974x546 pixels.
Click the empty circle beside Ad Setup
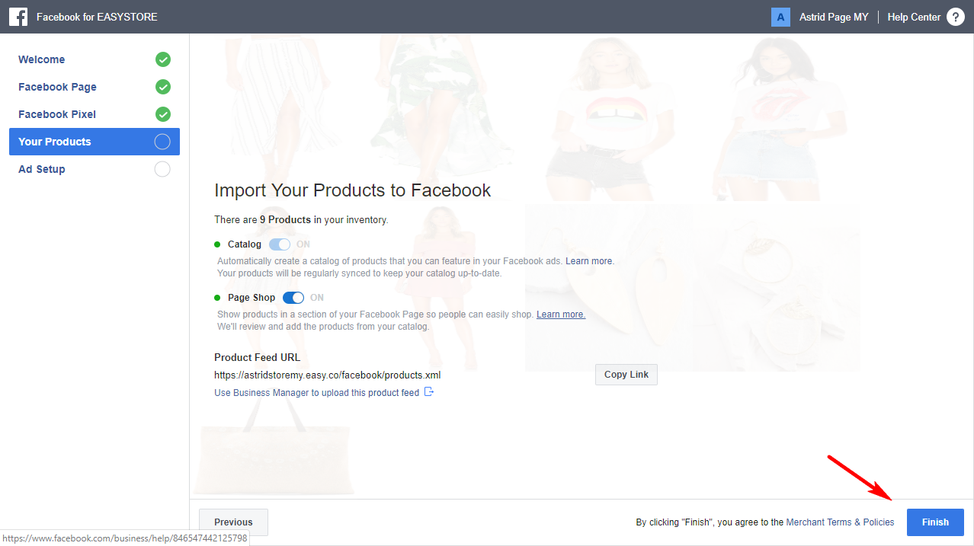(x=162, y=169)
